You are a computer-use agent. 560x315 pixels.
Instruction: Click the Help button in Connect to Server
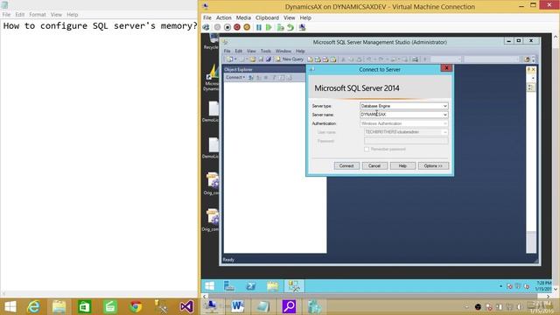pyautogui.click(x=402, y=165)
